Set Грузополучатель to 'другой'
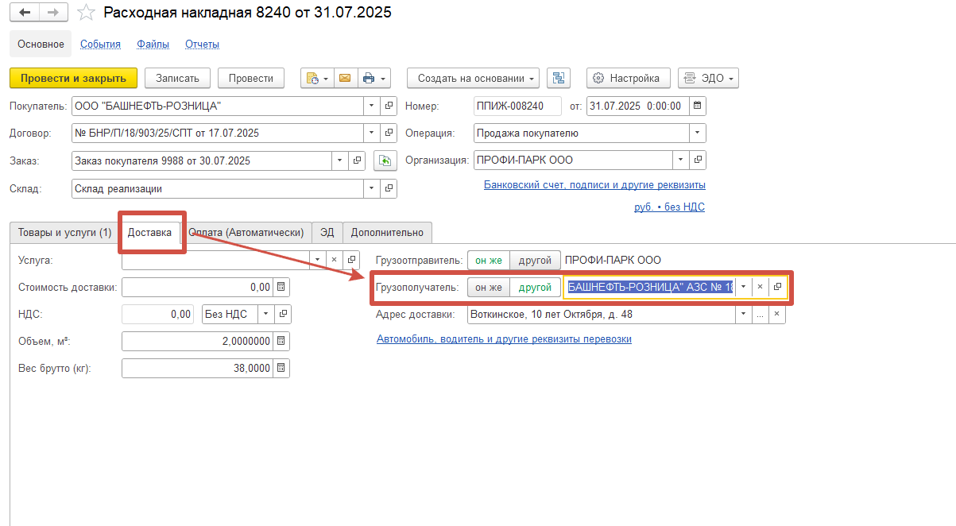Image resolution: width=956 pixels, height=526 pixels. tap(535, 287)
